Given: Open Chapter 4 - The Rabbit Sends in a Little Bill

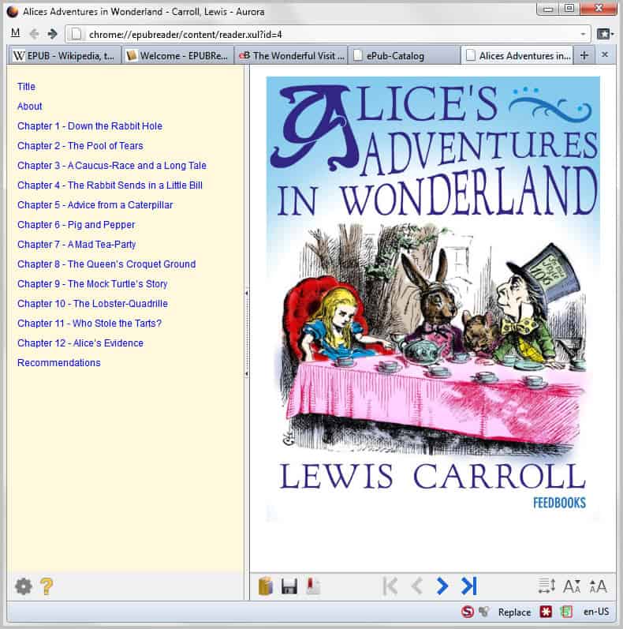Looking at the screenshot, I should (110, 185).
